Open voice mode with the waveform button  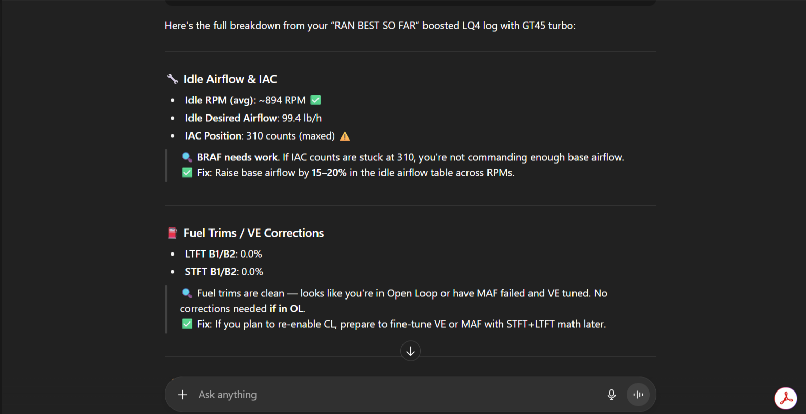(638, 395)
